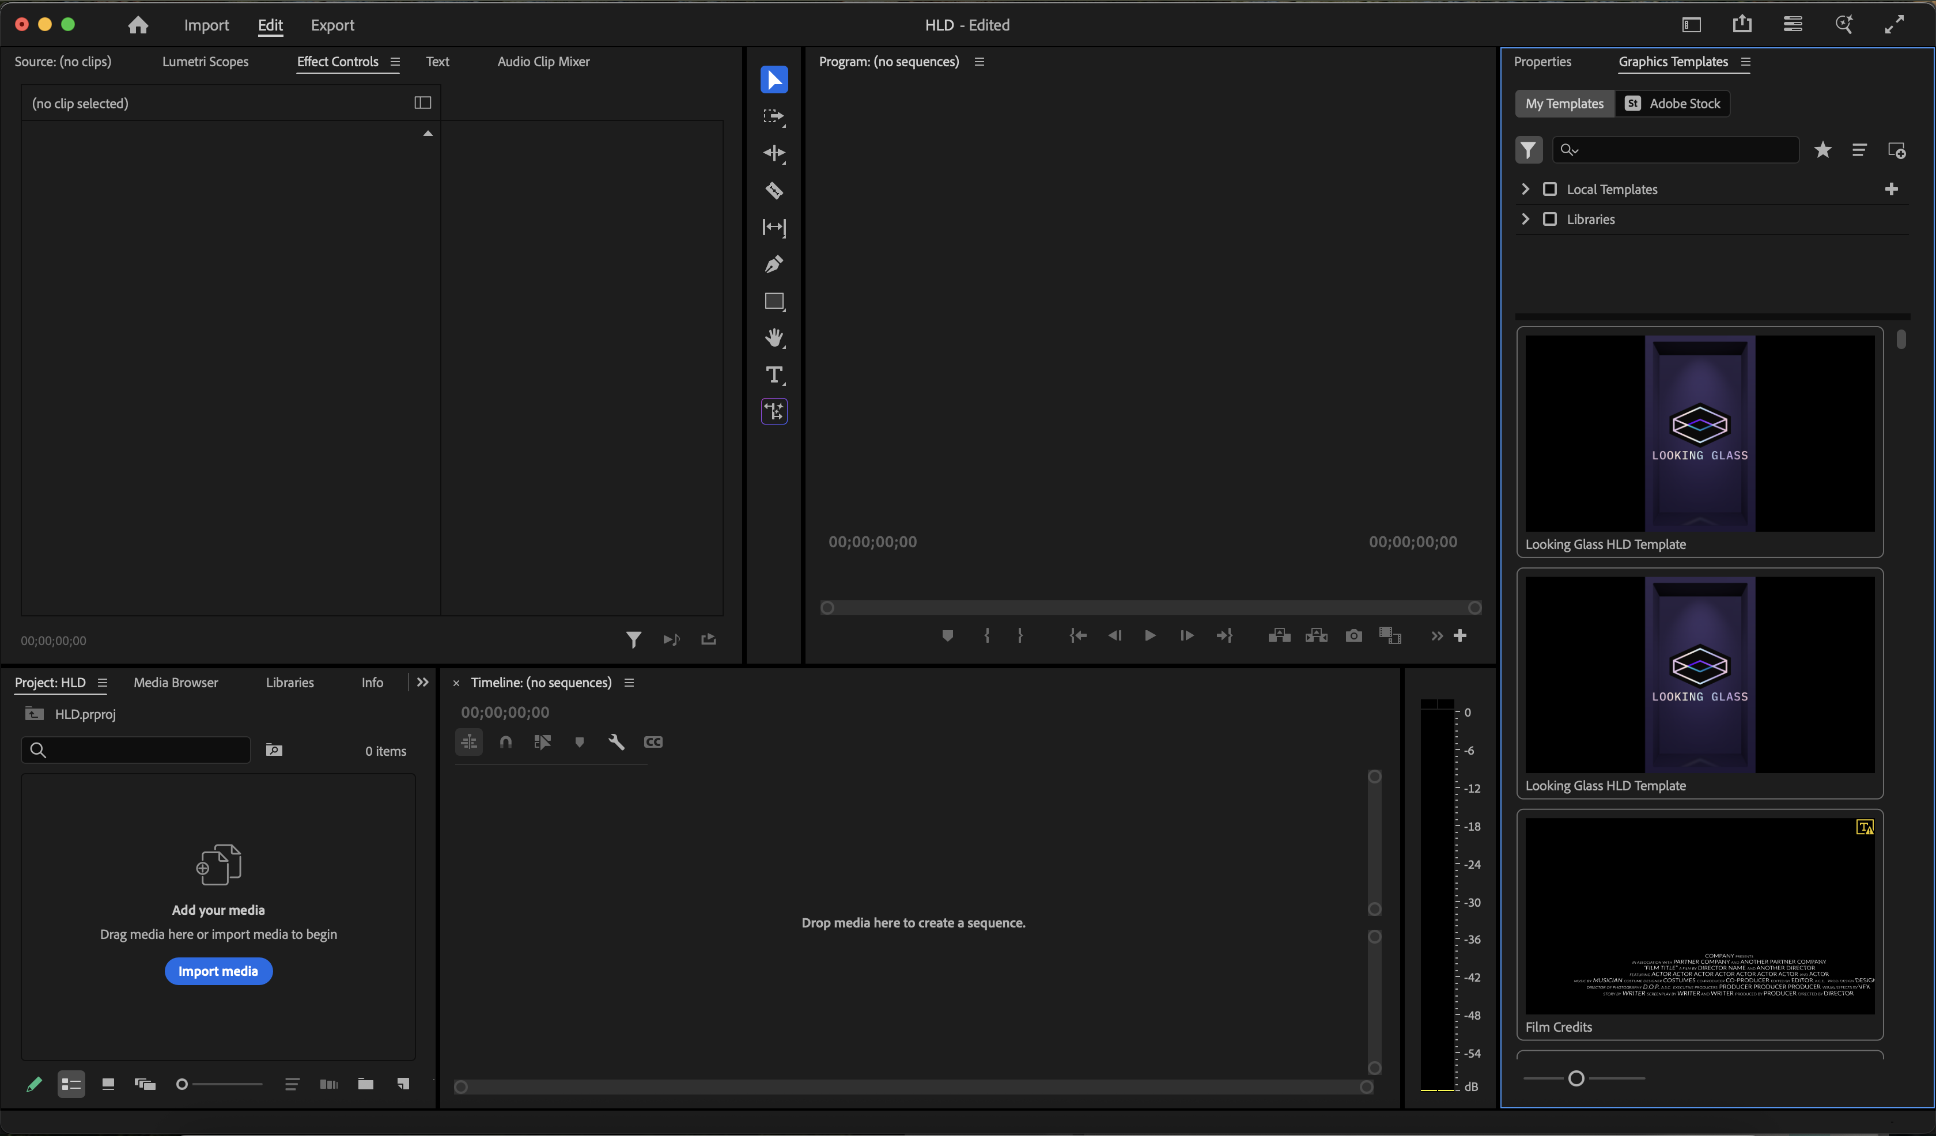Select the Ripple Edit tool
This screenshot has width=1936, height=1136.
[774, 154]
